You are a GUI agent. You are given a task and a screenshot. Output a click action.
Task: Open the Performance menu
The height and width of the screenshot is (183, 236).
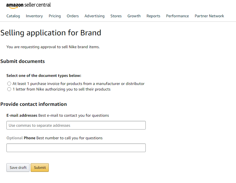(x=177, y=16)
